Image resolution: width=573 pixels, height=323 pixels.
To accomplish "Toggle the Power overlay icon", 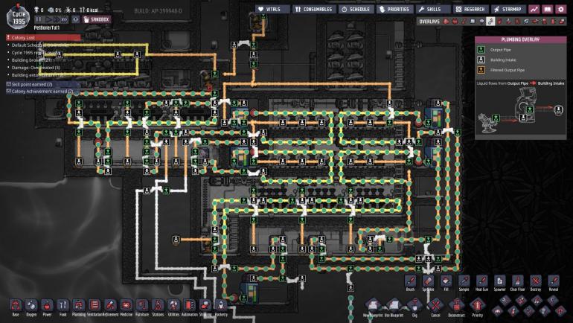I will tap(455, 21).
